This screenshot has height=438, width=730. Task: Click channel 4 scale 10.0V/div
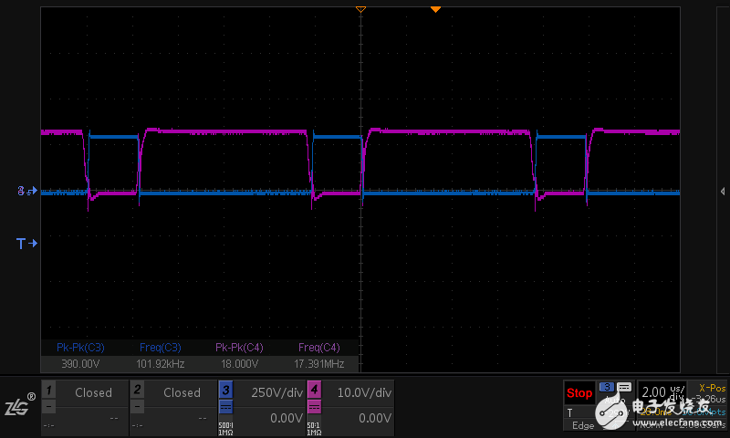click(364, 392)
